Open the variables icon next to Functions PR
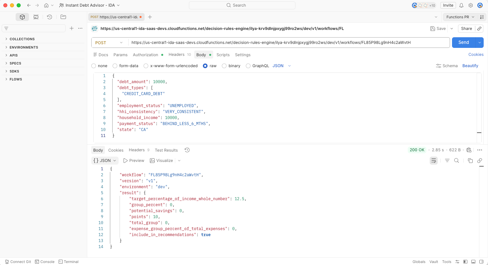Viewport: 488px width, 265px height. point(482,17)
